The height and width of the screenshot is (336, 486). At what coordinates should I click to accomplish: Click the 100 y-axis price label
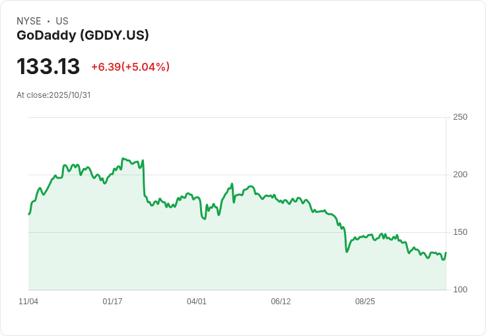click(x=460, y=290)
